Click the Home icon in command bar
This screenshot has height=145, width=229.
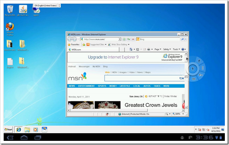coord(131,49)
